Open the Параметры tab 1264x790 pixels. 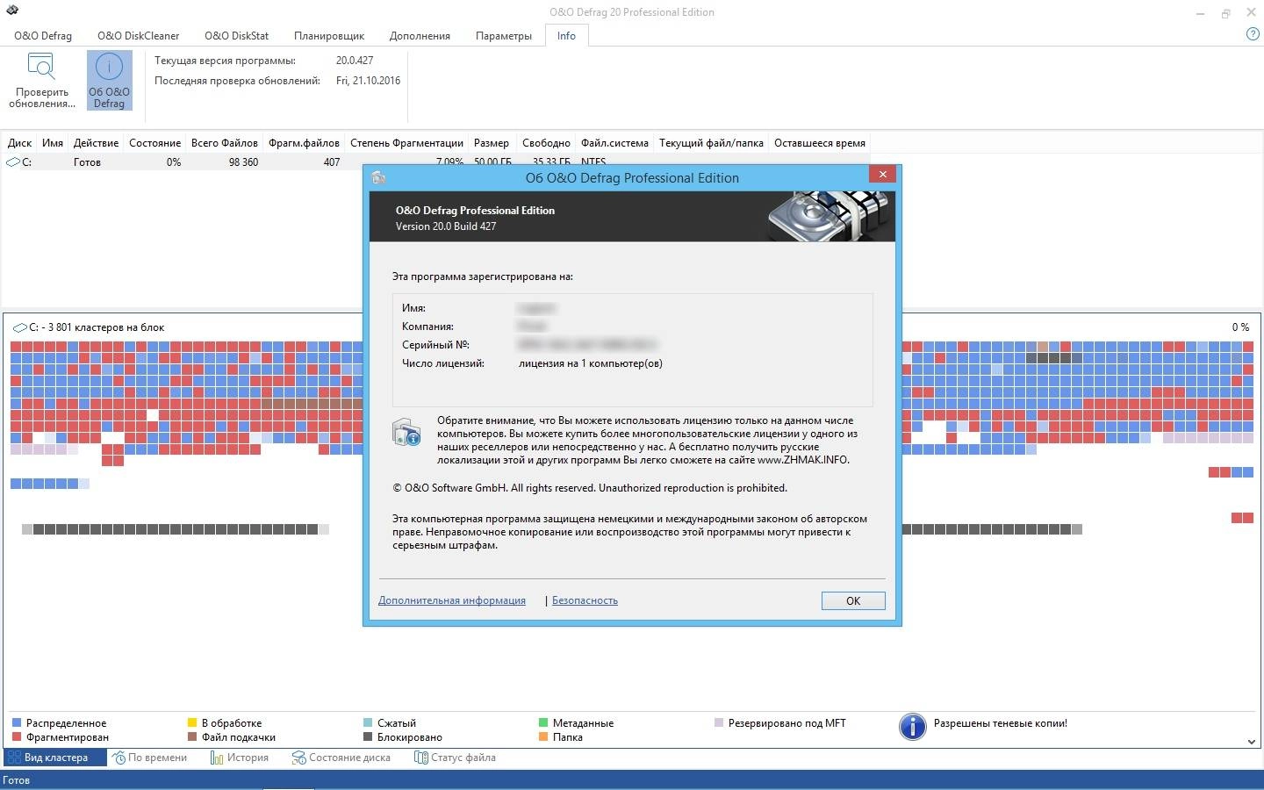[503, 36]
